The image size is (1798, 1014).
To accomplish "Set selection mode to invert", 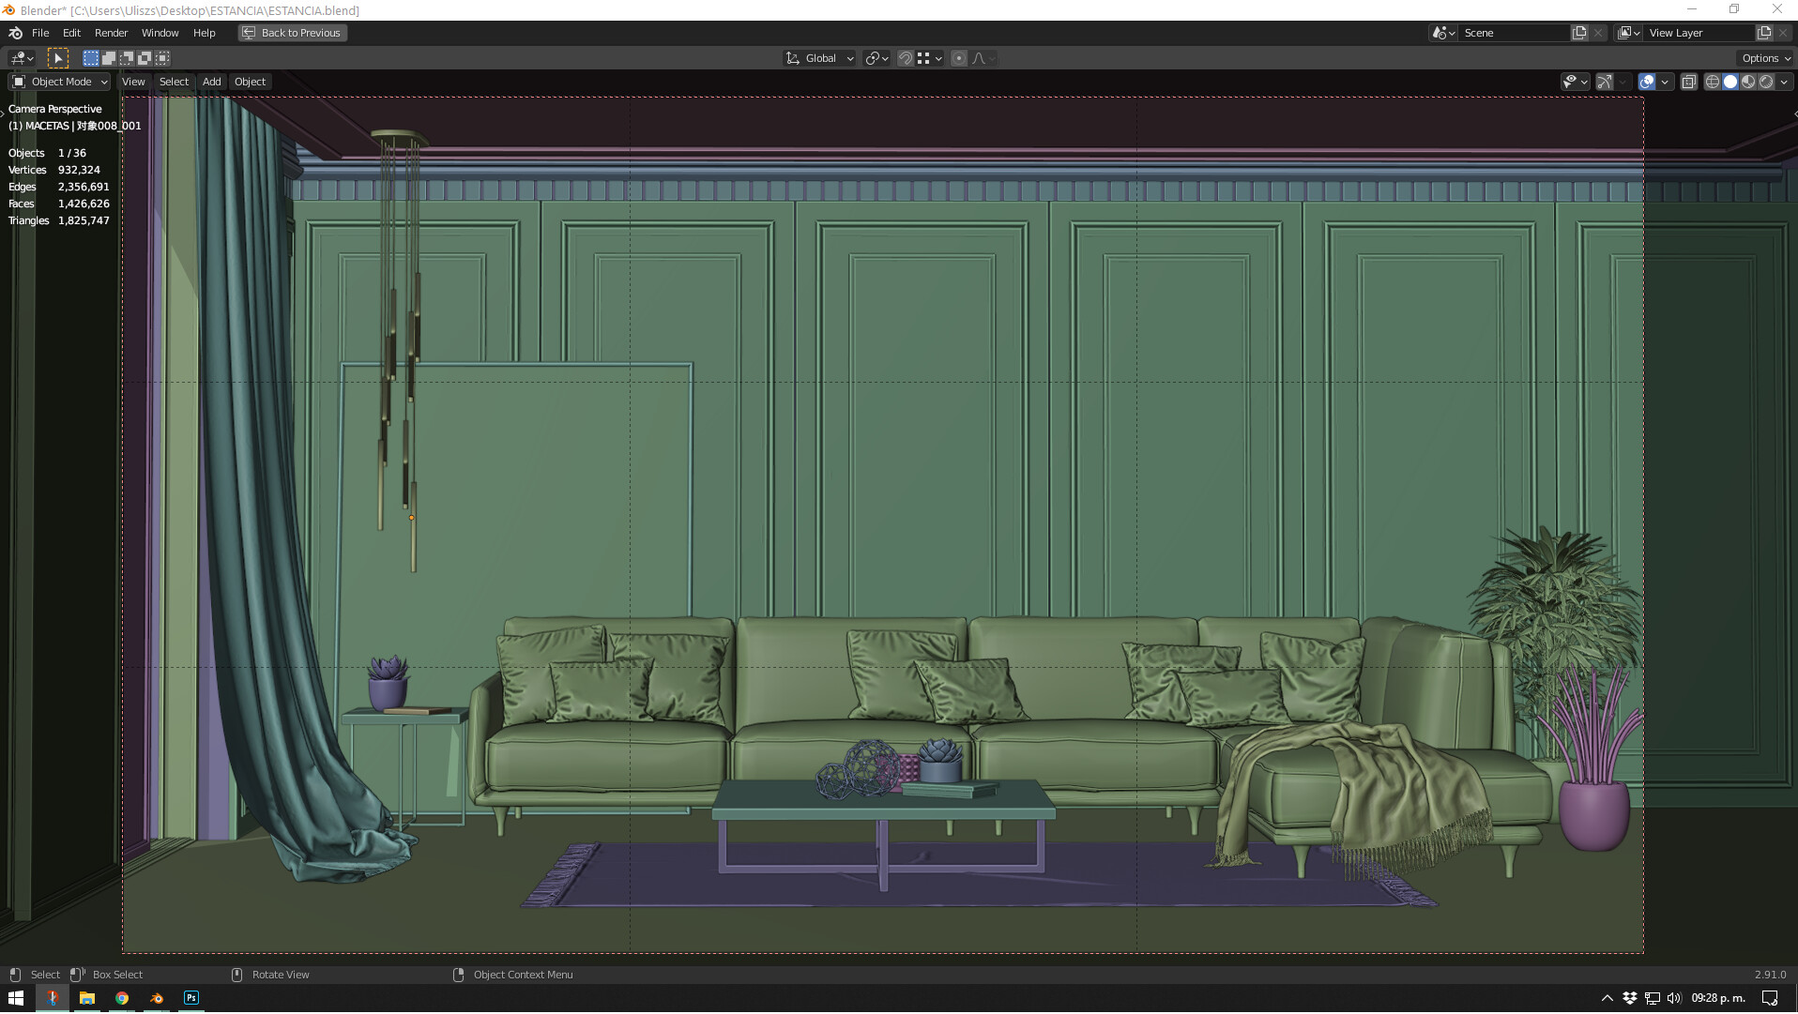I will point(145,58).
